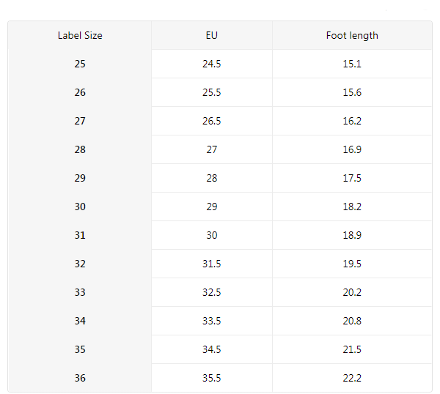The image size is (440, 394).
Task: Select label size 26 cell
Action: [x=80, y=92]
